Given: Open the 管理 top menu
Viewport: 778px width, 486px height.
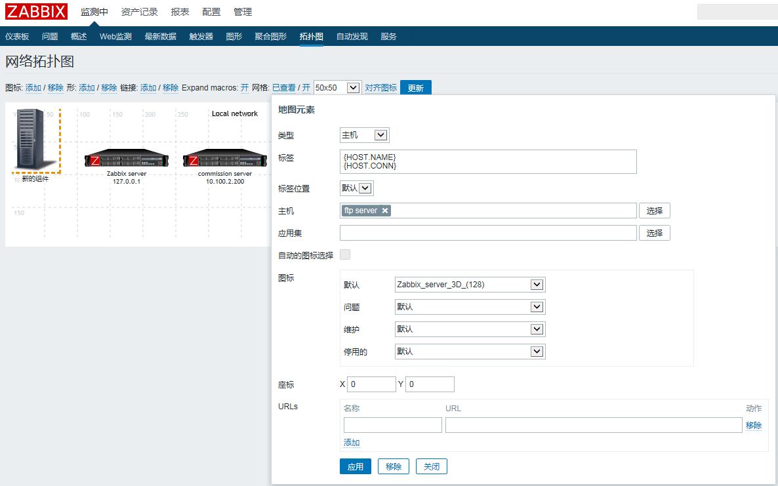Looking at the screenshot, I should click(x=243, y=12).
